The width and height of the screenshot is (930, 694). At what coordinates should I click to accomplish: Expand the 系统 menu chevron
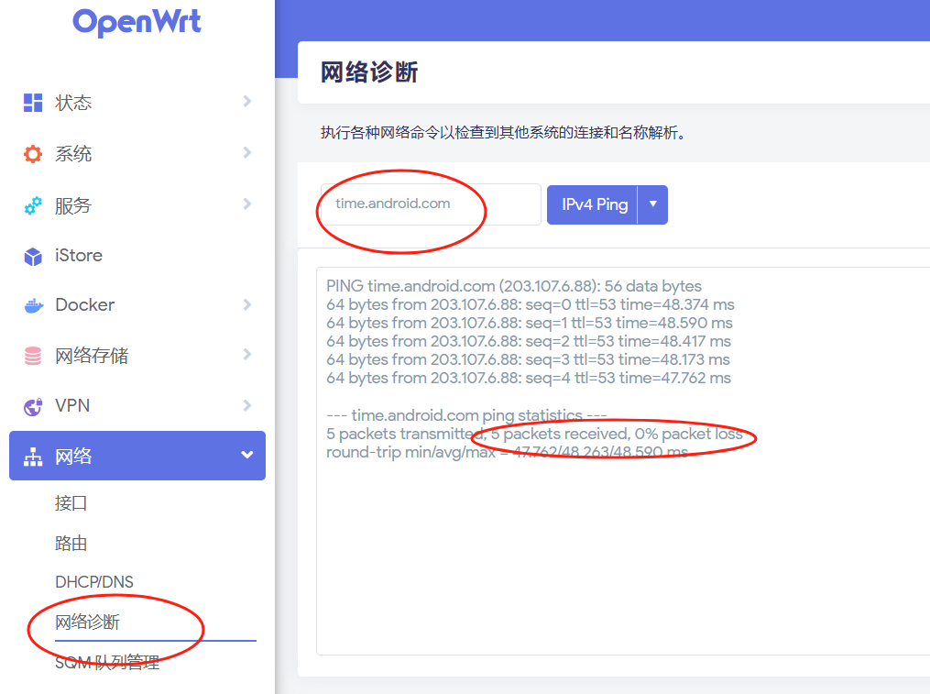247,152
